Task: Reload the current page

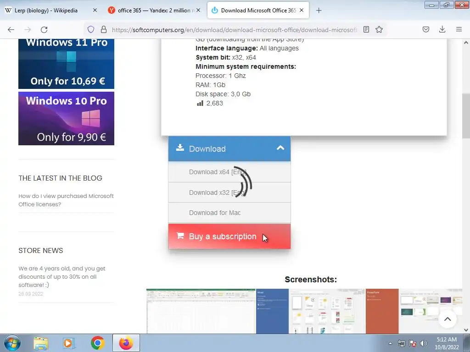Action: pos(44,29)
